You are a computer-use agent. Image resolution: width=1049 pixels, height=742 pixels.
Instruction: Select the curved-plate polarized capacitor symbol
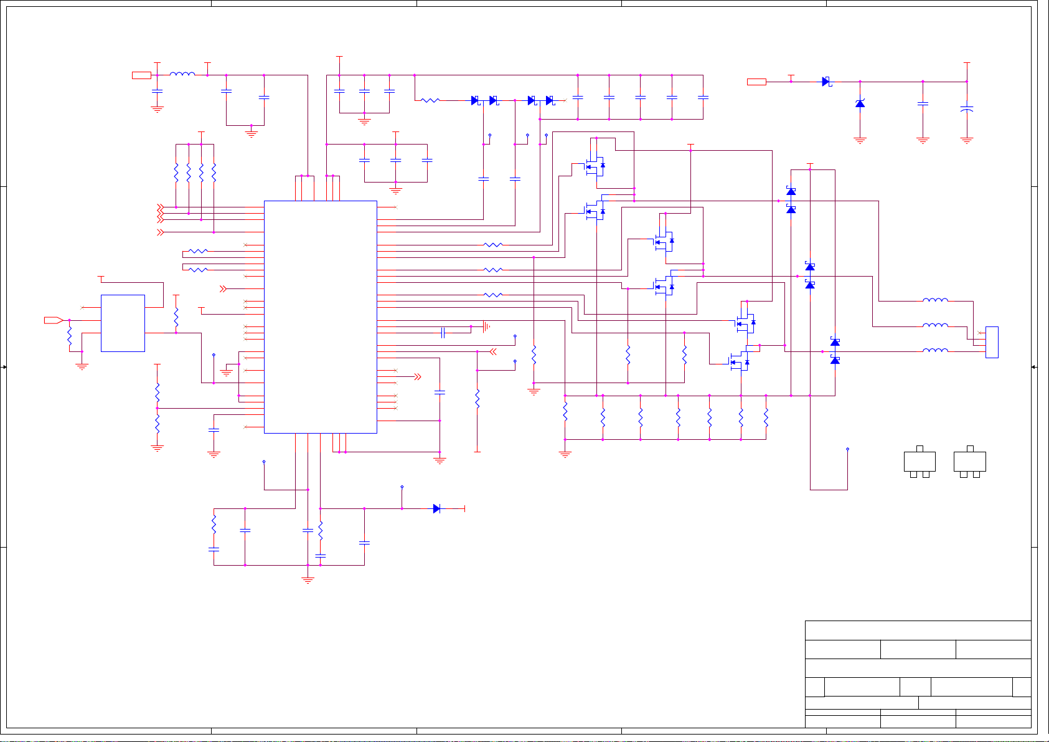pos(967,110)
